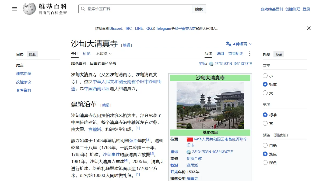Open the 阅读 view tab
Screen dimensions: 323x181
(208, 54)
